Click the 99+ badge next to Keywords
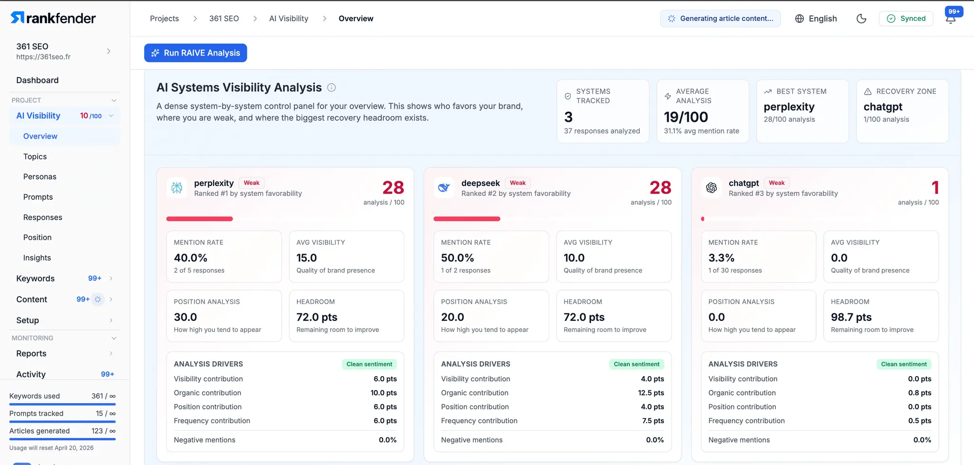The height and width of the screenshot is (465, 974). (95, 279)
